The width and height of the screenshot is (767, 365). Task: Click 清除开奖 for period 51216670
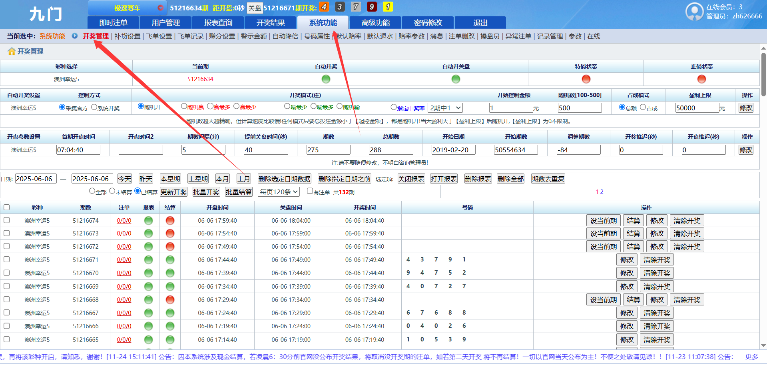(x=657, y=273)
